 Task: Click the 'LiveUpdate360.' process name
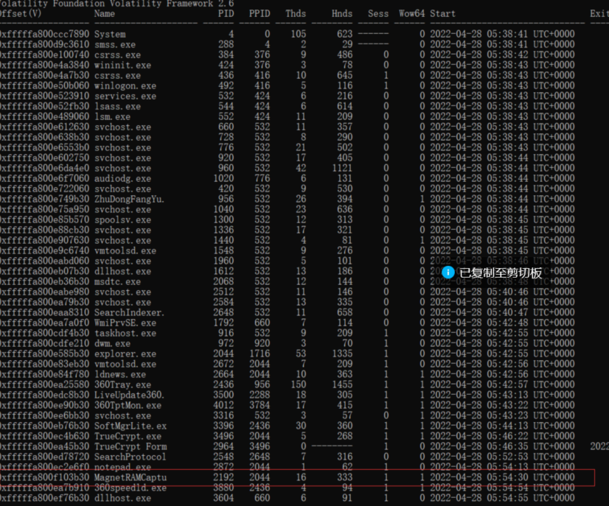point(129,395)
